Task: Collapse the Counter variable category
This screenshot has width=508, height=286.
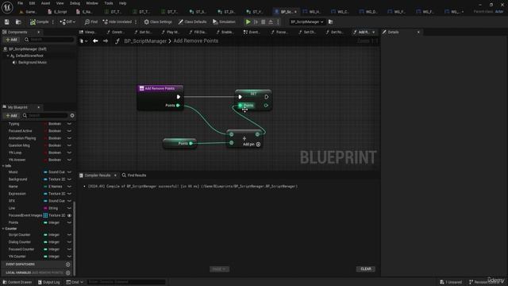Action: click(3, 229)
